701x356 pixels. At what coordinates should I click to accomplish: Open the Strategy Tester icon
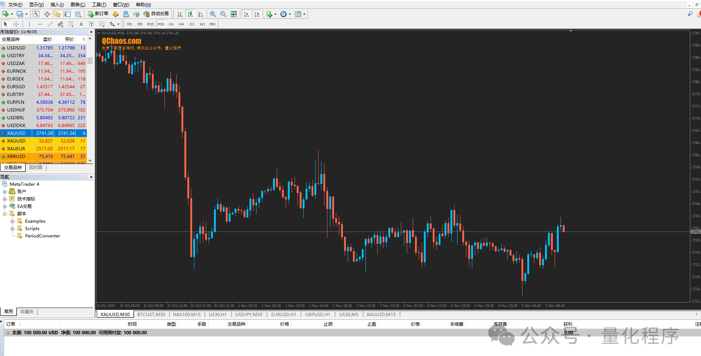(x=78, y=14)
